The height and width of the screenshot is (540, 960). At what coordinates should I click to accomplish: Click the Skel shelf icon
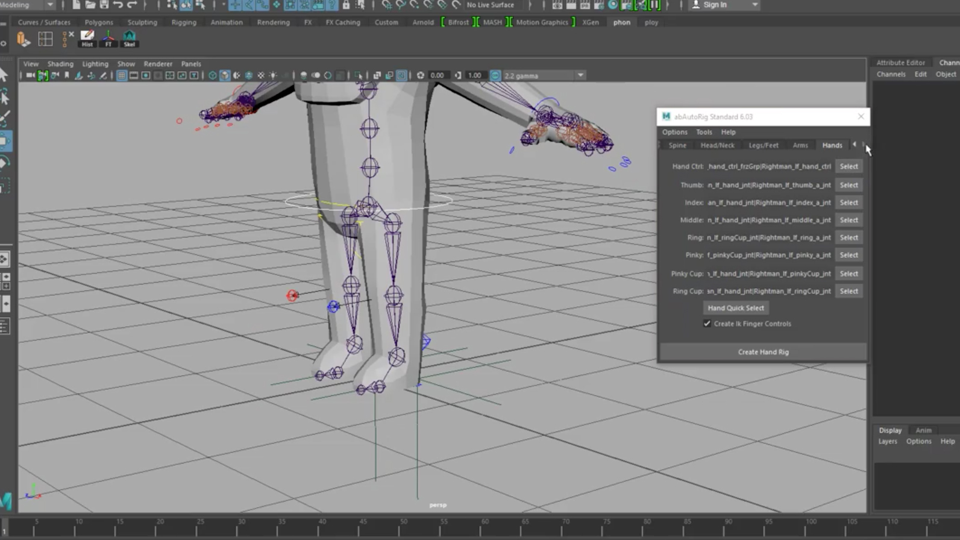tap(129, 39)
